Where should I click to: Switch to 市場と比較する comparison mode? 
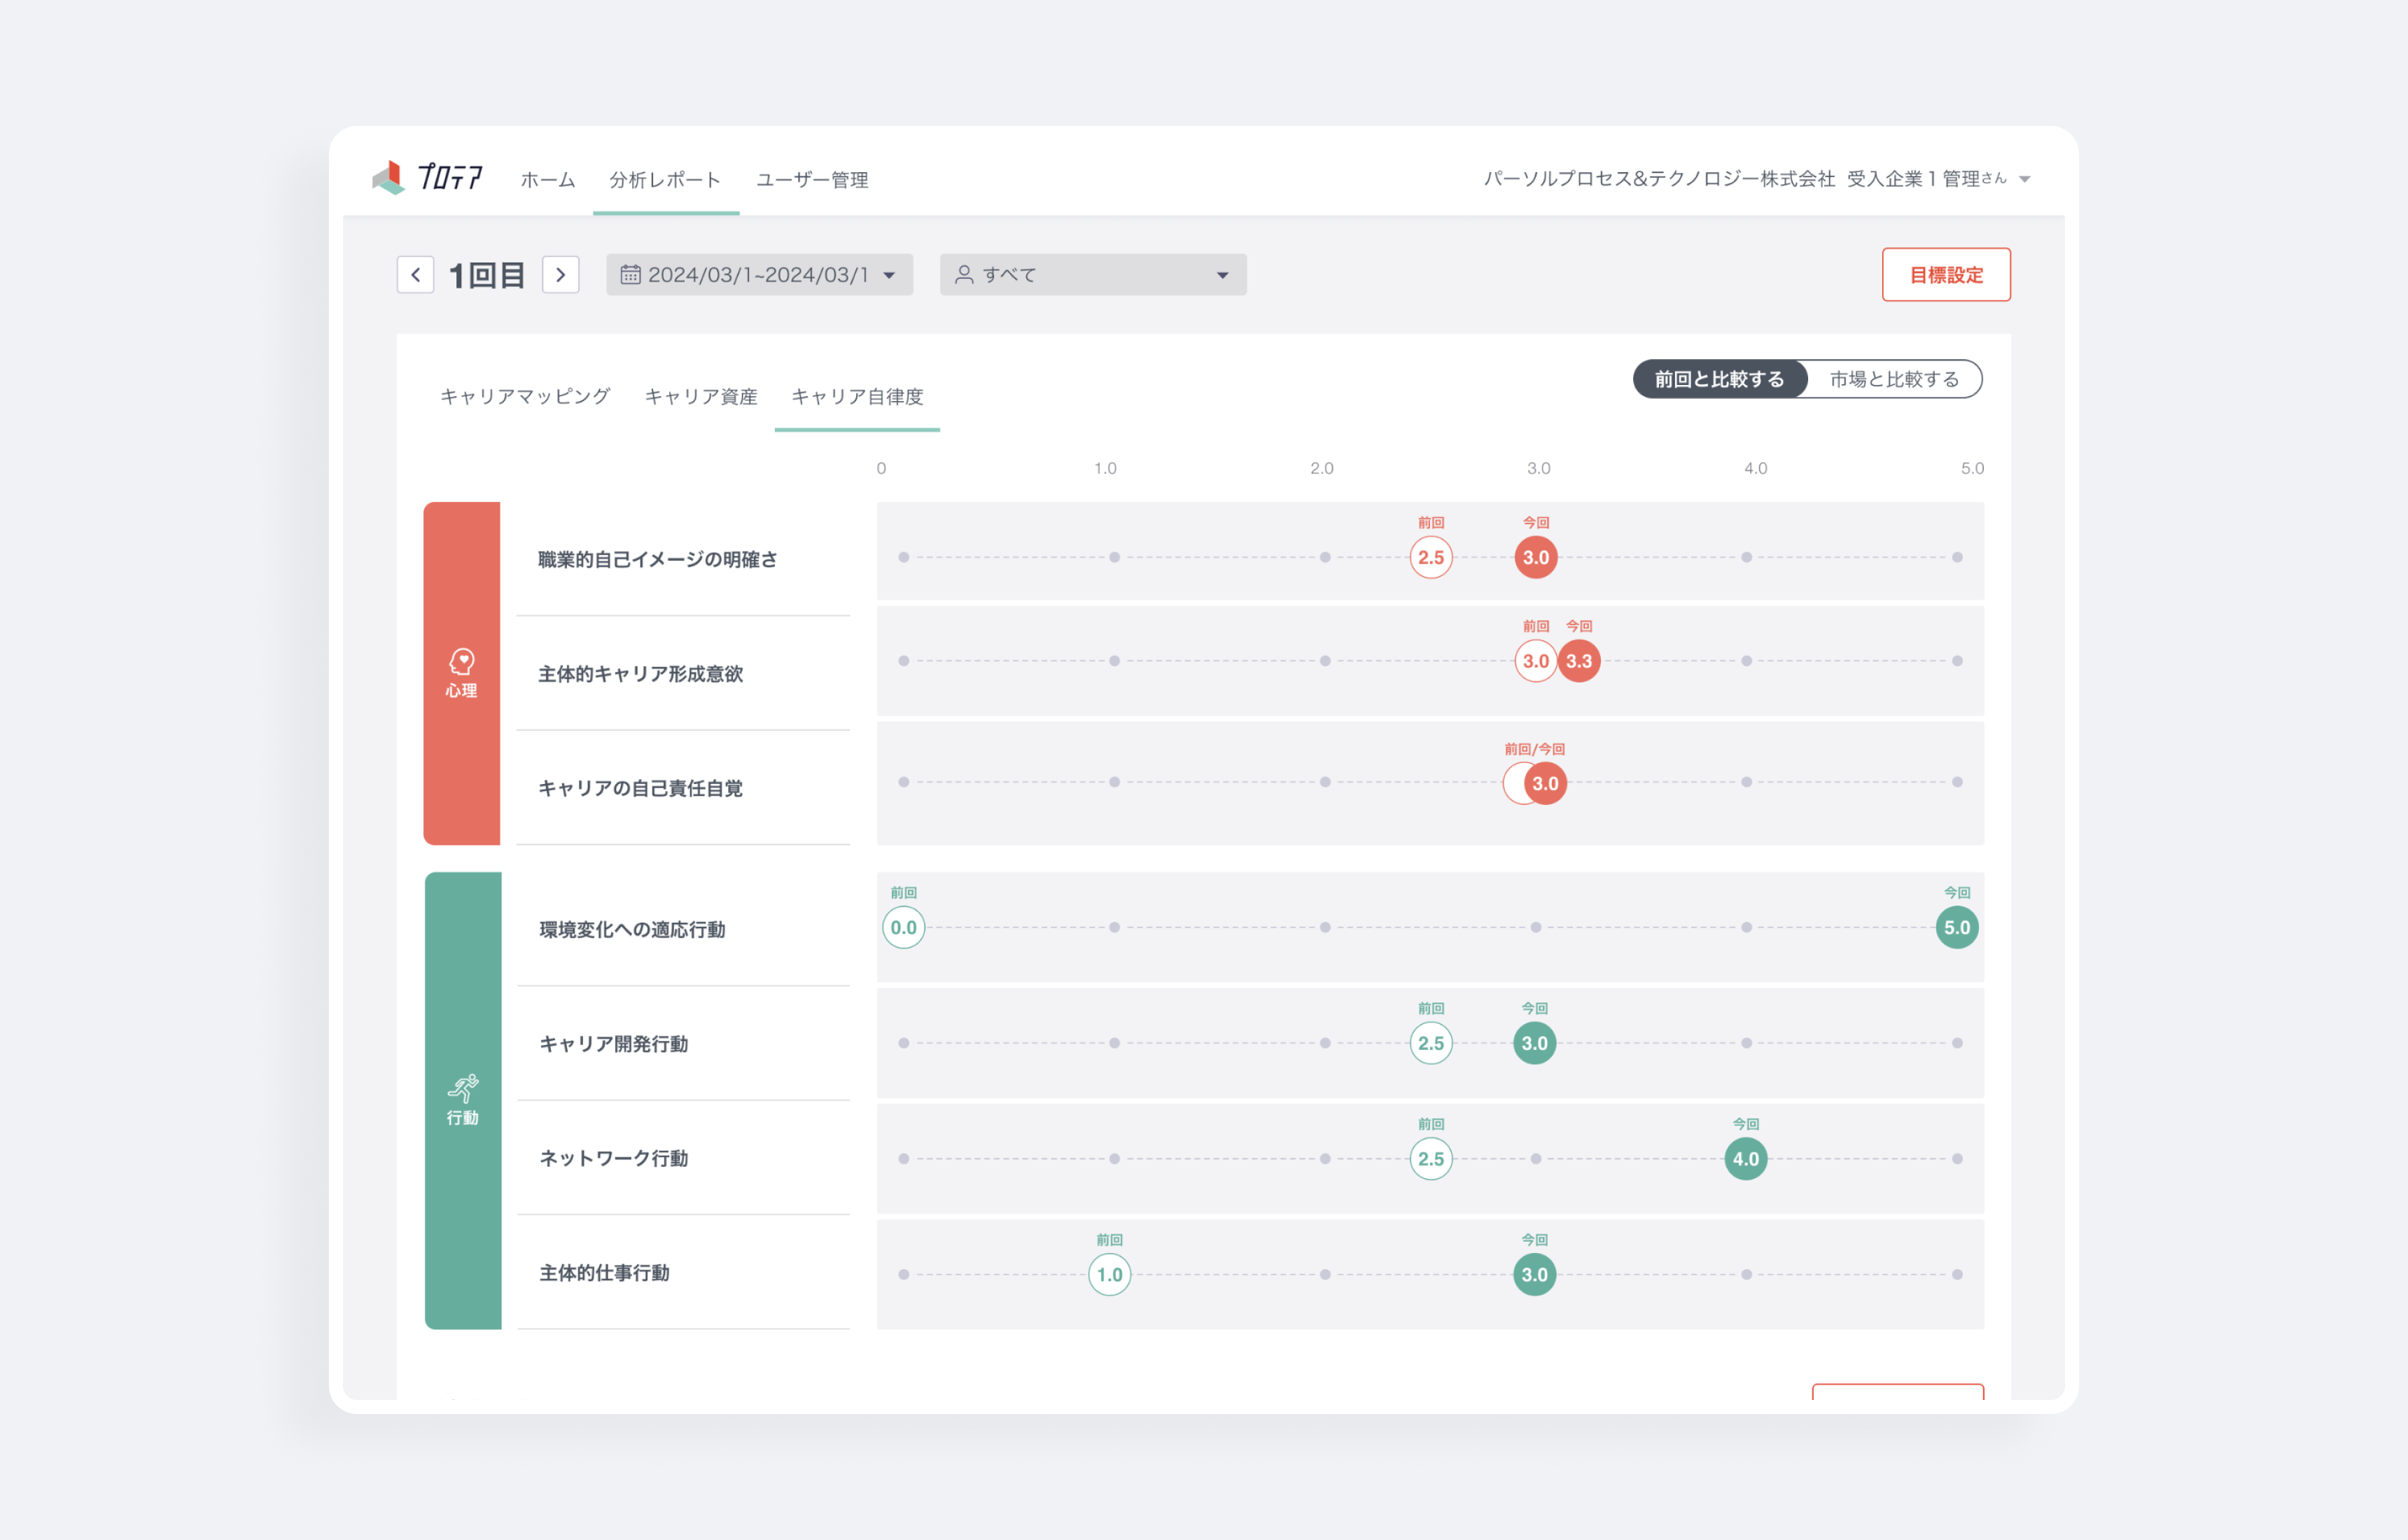pos(1894,379)
